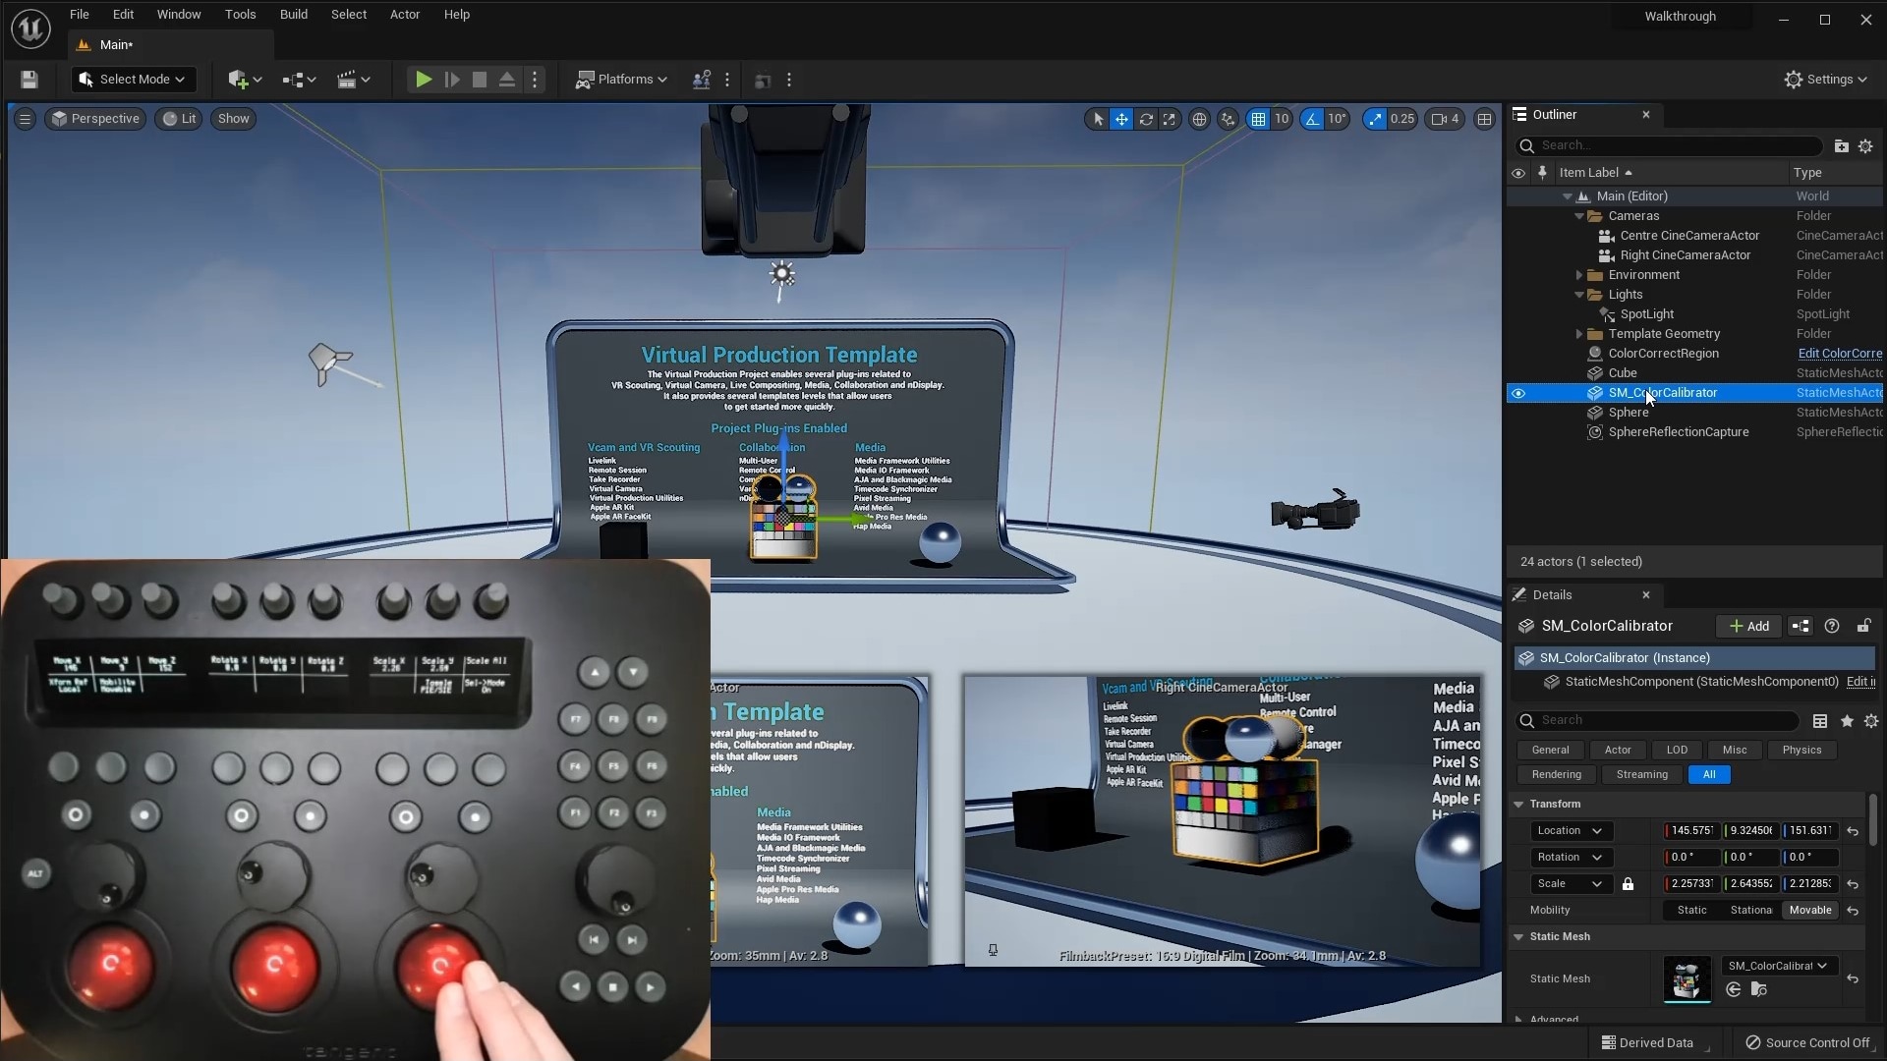Create new folder in Outliner icon

pyautogui.click(x=1841, y=145)
